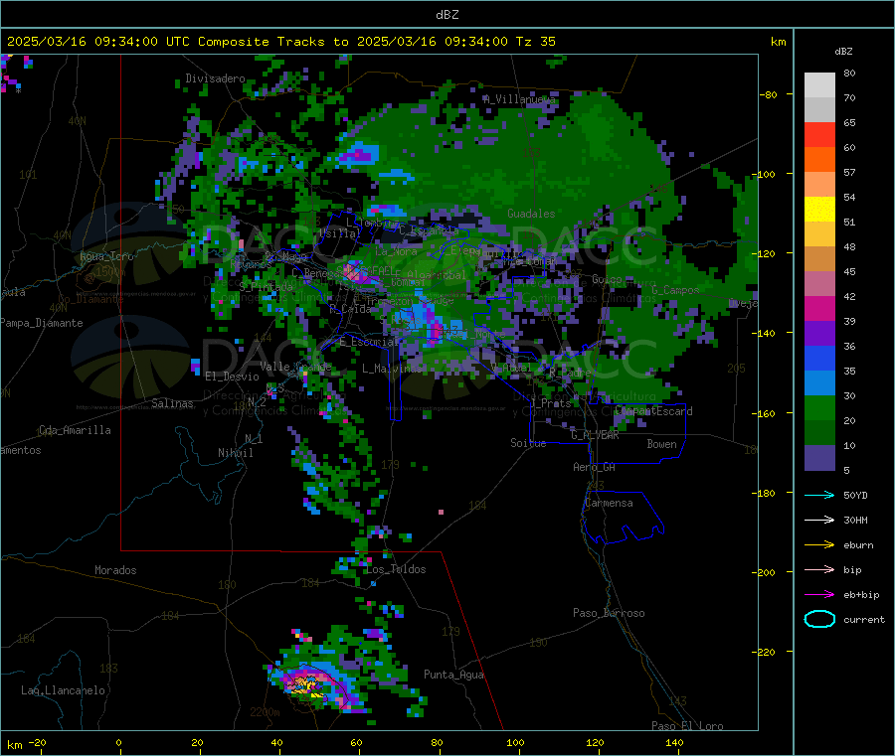Click the N_1 place label
895x756 pixels.
pos(254,438)
